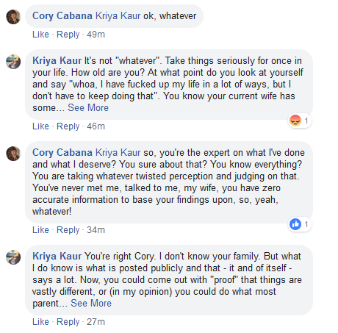The image size is (338, 333).
Task: Click the thumbs-up reaction icon on Cory's comment
Action: coord(295,224)
